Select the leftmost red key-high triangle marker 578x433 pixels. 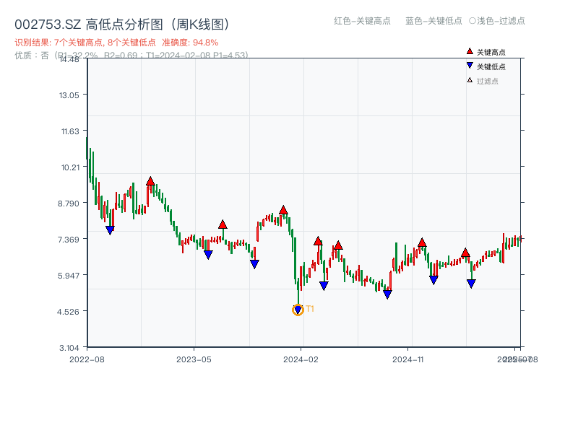[150, 181]
